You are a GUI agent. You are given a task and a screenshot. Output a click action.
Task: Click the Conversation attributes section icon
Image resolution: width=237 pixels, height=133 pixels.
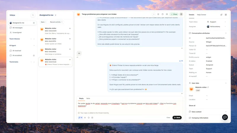click(190, 33)
